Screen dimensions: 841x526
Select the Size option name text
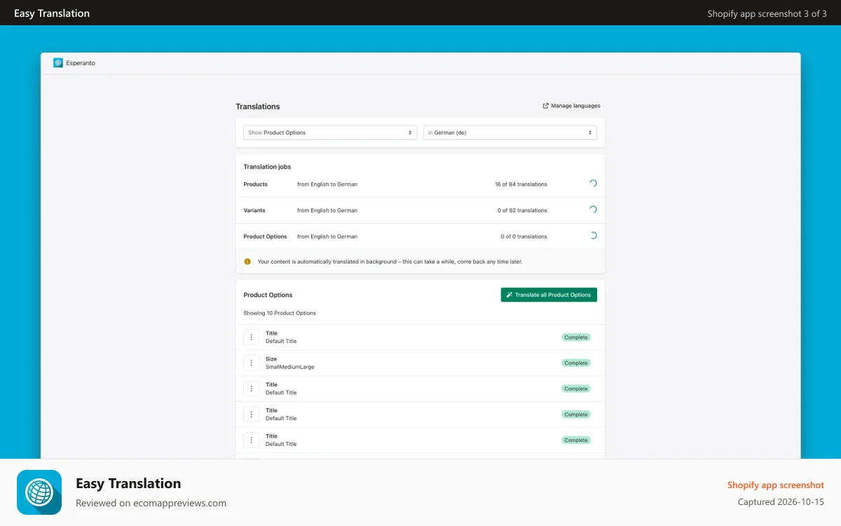pos(271,359)
